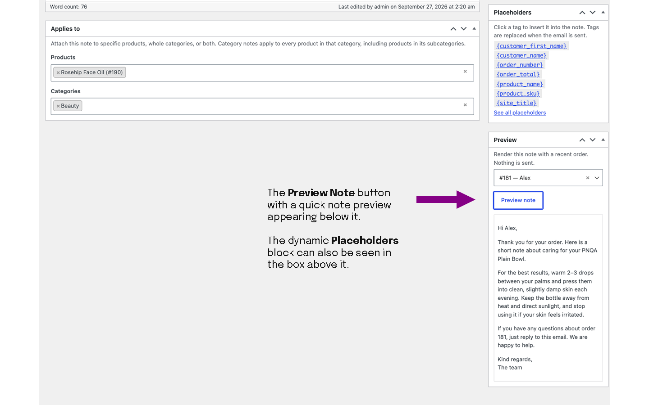Clear all selected categories

click(465, 105)
